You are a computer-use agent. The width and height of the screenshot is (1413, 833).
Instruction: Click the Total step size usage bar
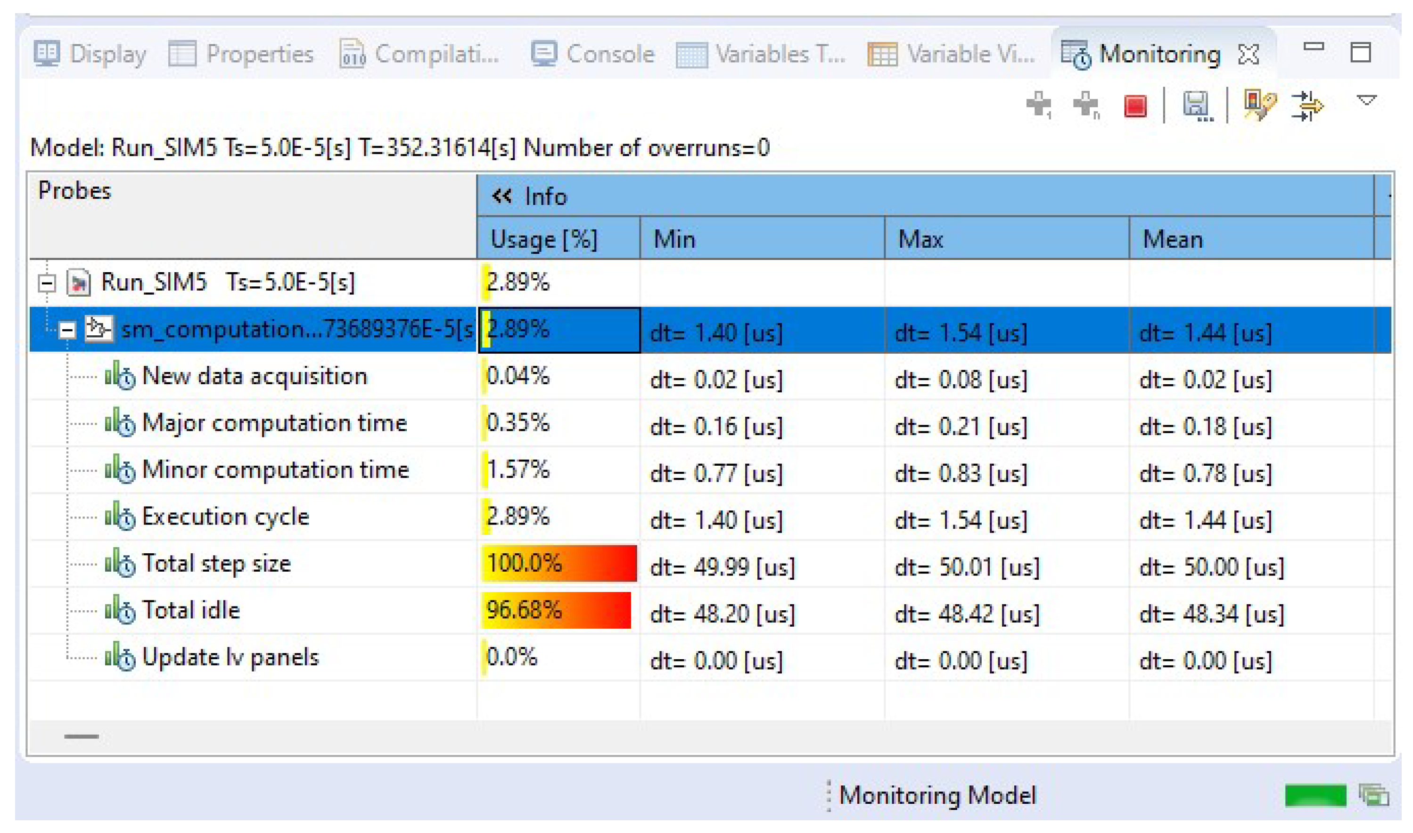click(559, 563)
